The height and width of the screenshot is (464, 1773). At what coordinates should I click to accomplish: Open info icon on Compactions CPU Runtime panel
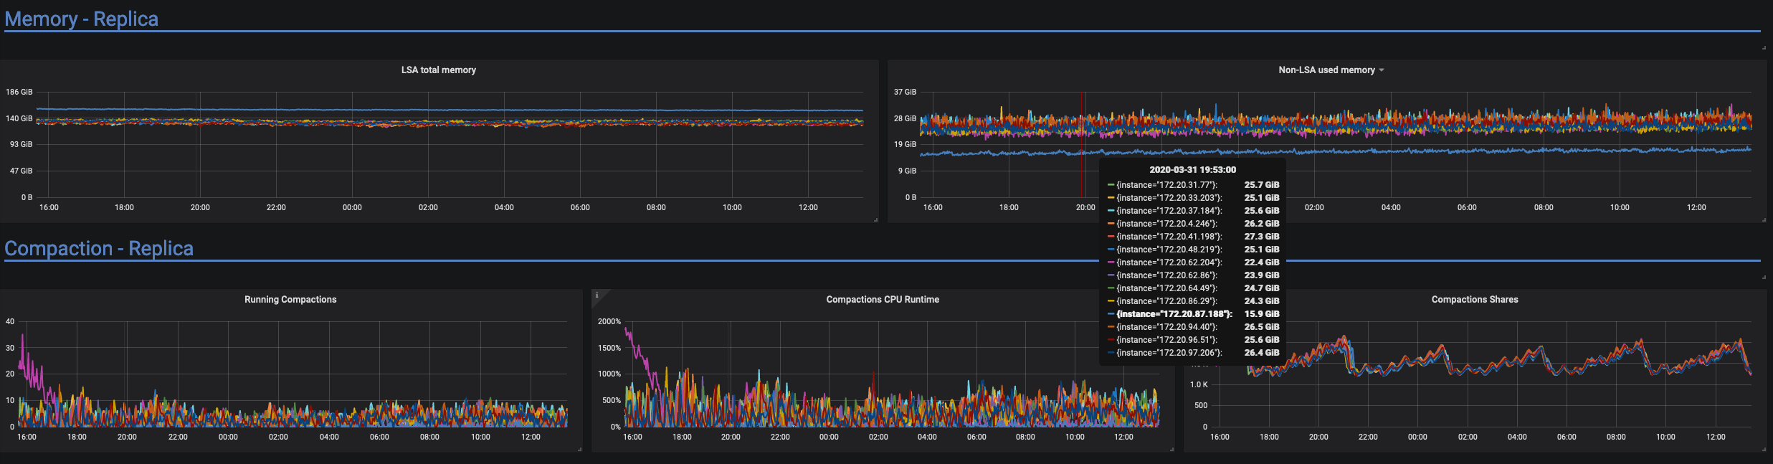tap(596, 295)
